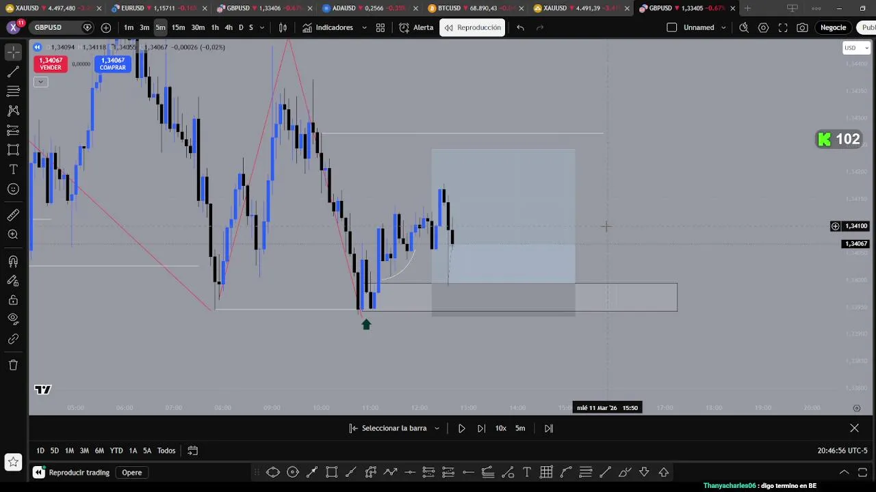Open the Indicadores panel
Viewport: 876px width, 492px height.
(x=328, y=27)
